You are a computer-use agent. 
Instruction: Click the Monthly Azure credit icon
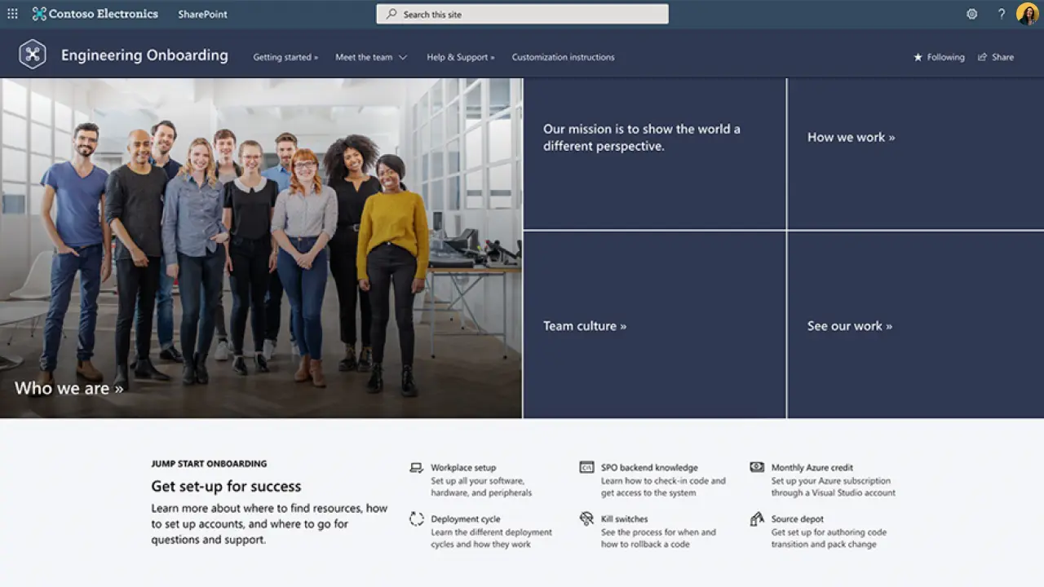pos(757,467)
